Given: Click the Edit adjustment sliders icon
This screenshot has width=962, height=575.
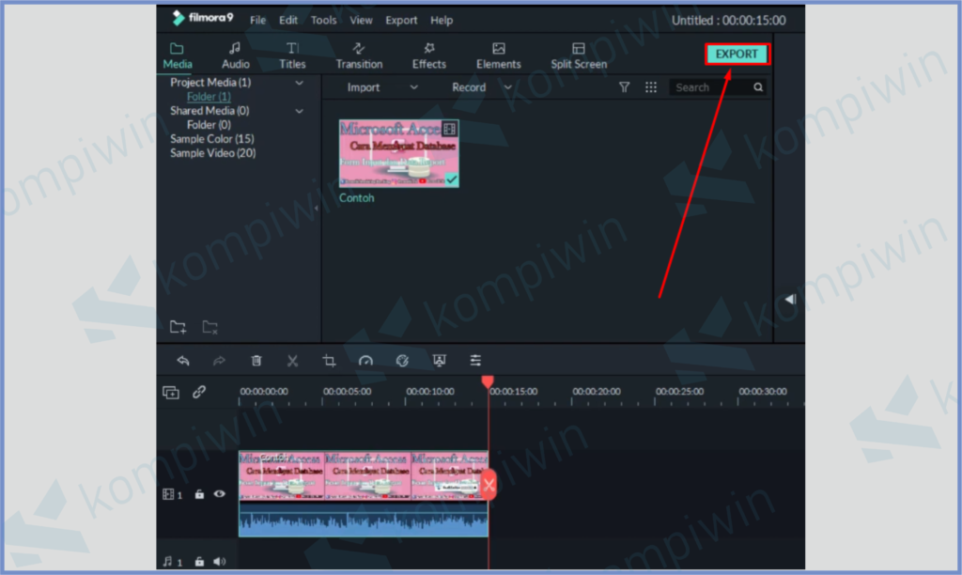Looking at the screenshot, I should point(475,361).
